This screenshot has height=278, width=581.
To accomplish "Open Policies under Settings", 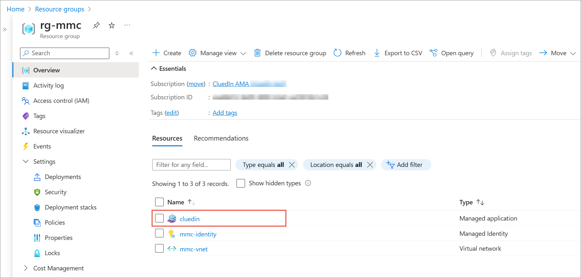I will [x=55, y=222].
